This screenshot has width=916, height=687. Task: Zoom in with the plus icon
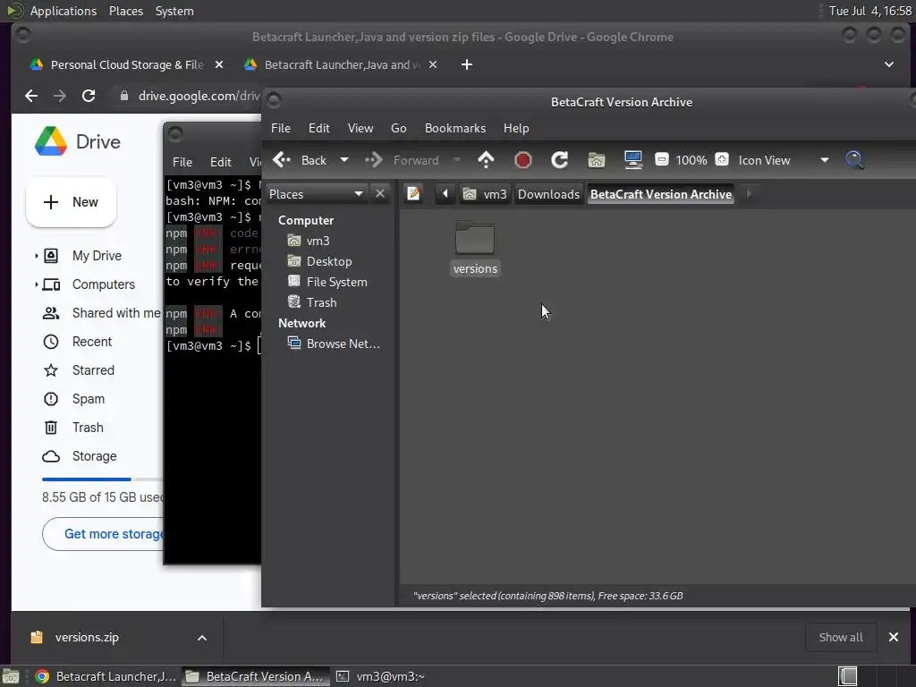(x=722, y=159)
